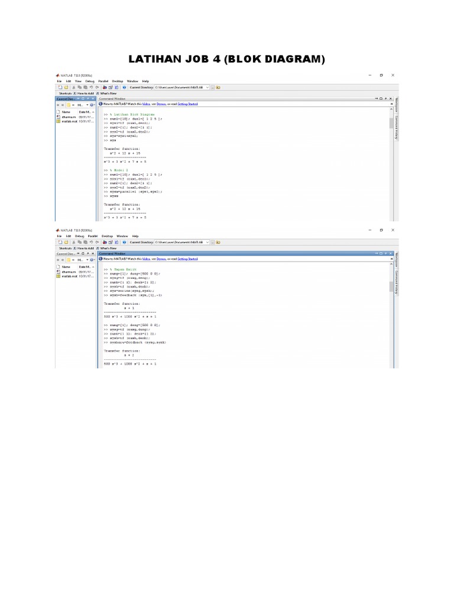454x606 pixels.
Task: Click Cut icon in Umpan Balik MATLAB window
Action: [74, 242]
